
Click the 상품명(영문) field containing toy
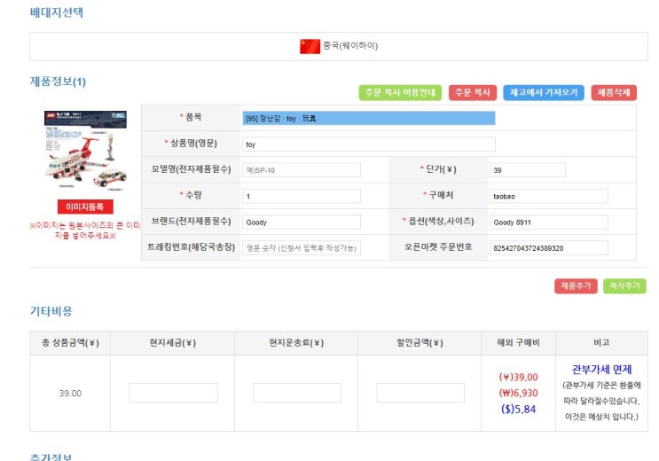pyautogui.click(x=369, y=145)
